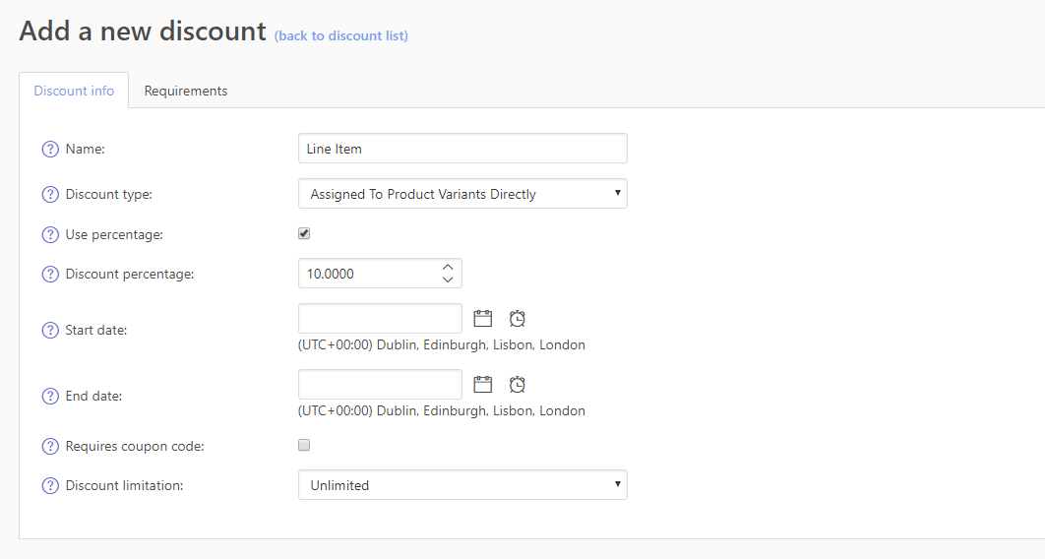Image resolution: width=1045 pixels, height=559 pixels.
Task: Click the help icon beside Discount limitation
Action: click(x=50, y=486)
